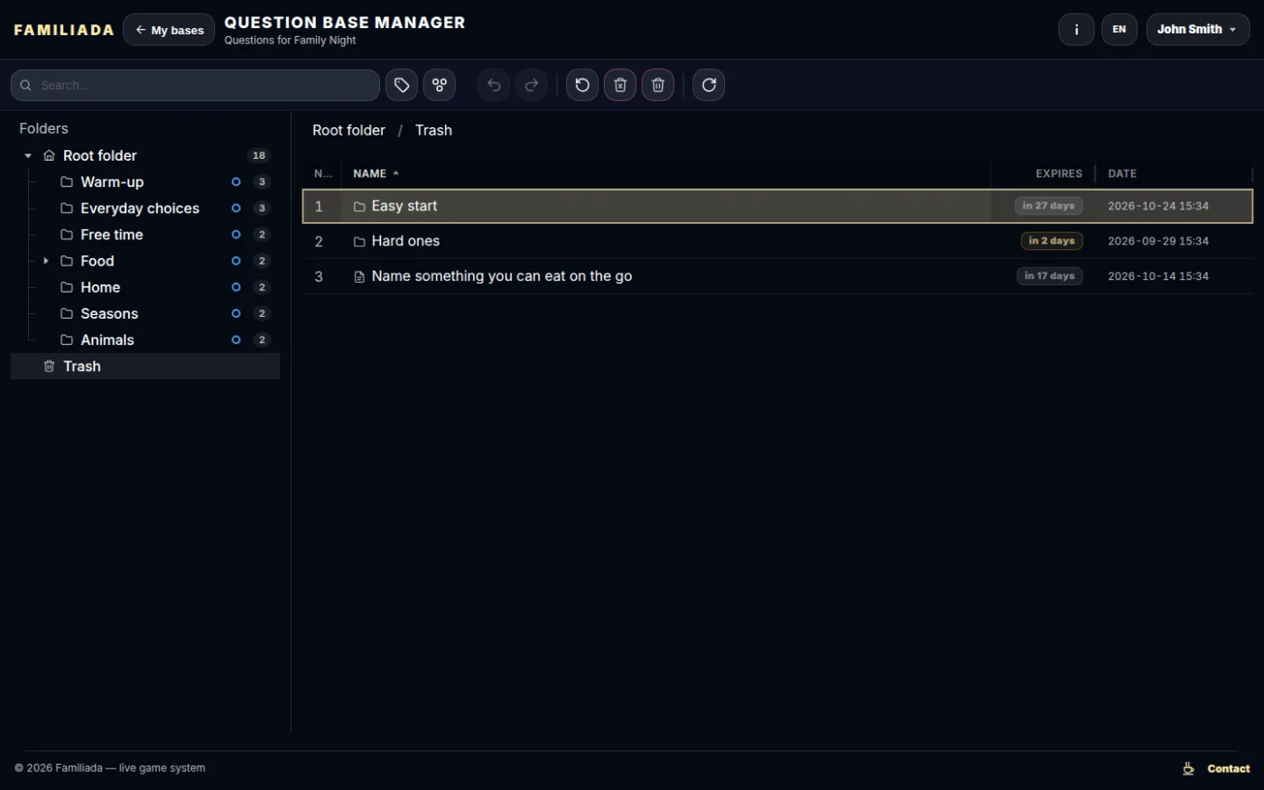Collapse the Root folder tree arrow
Viewport: 1264px width, 790px height.
pos(28,155)
